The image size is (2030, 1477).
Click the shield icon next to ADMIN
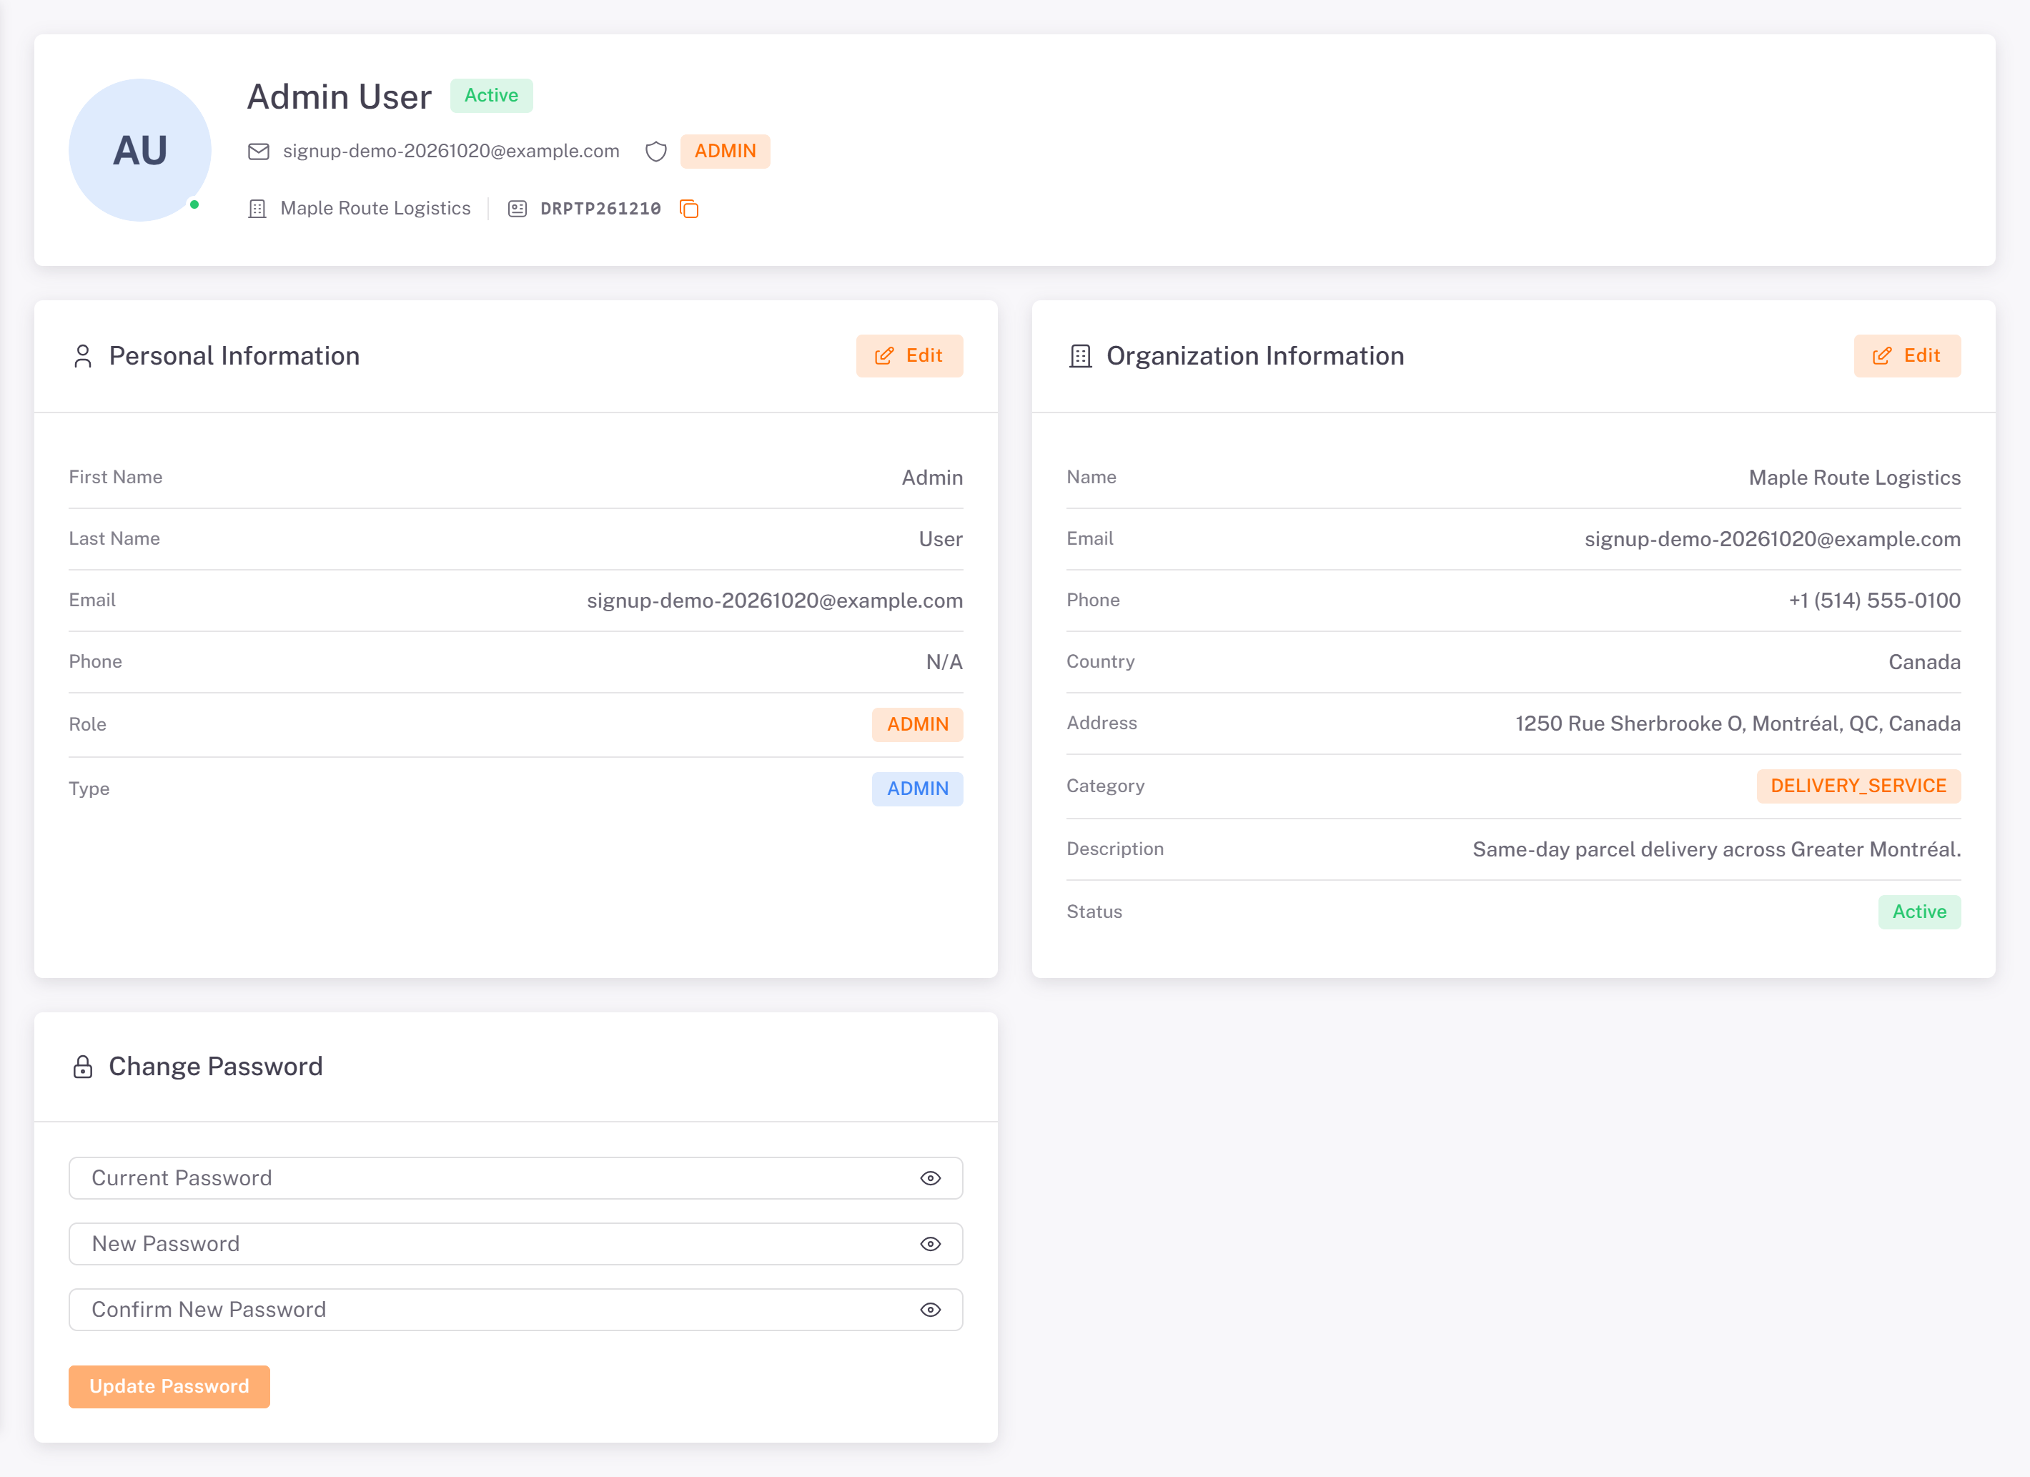pyautogui.click(x=656, y=152)
